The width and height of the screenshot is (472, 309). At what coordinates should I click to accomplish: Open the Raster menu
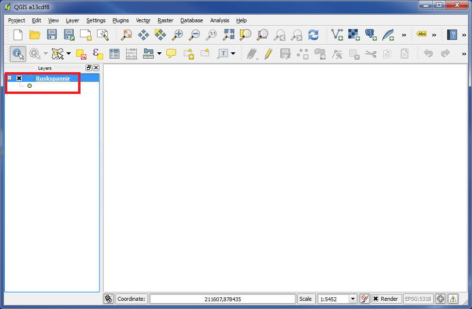click(165, 20)
